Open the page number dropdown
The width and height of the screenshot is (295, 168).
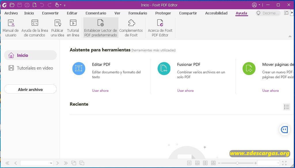(x=51, y=163)
